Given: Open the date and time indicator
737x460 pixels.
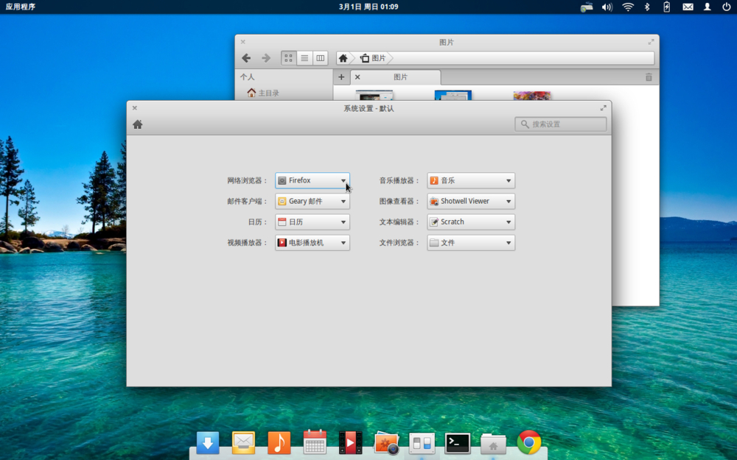Looking at the screenshot, I should coord(368,7).
